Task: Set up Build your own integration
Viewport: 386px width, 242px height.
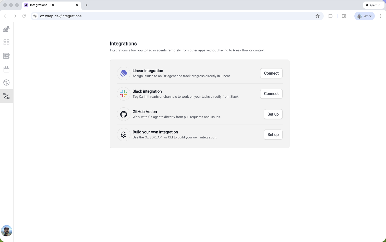Action: 273,135
